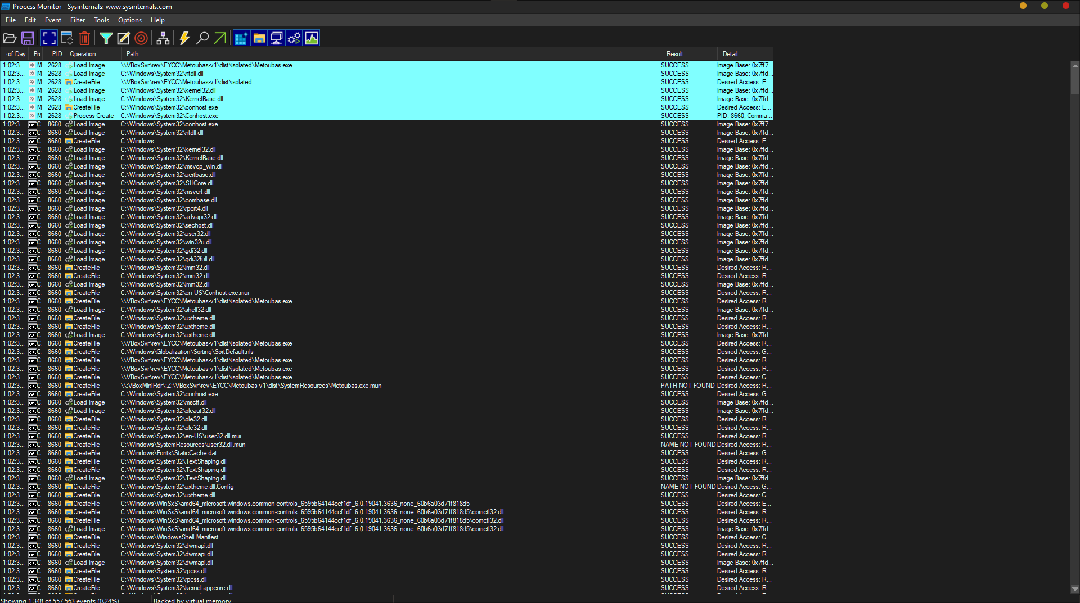Click the vertical scrollbar thumb
The width and height of the screenshot is (1080, 603).
1075,81
